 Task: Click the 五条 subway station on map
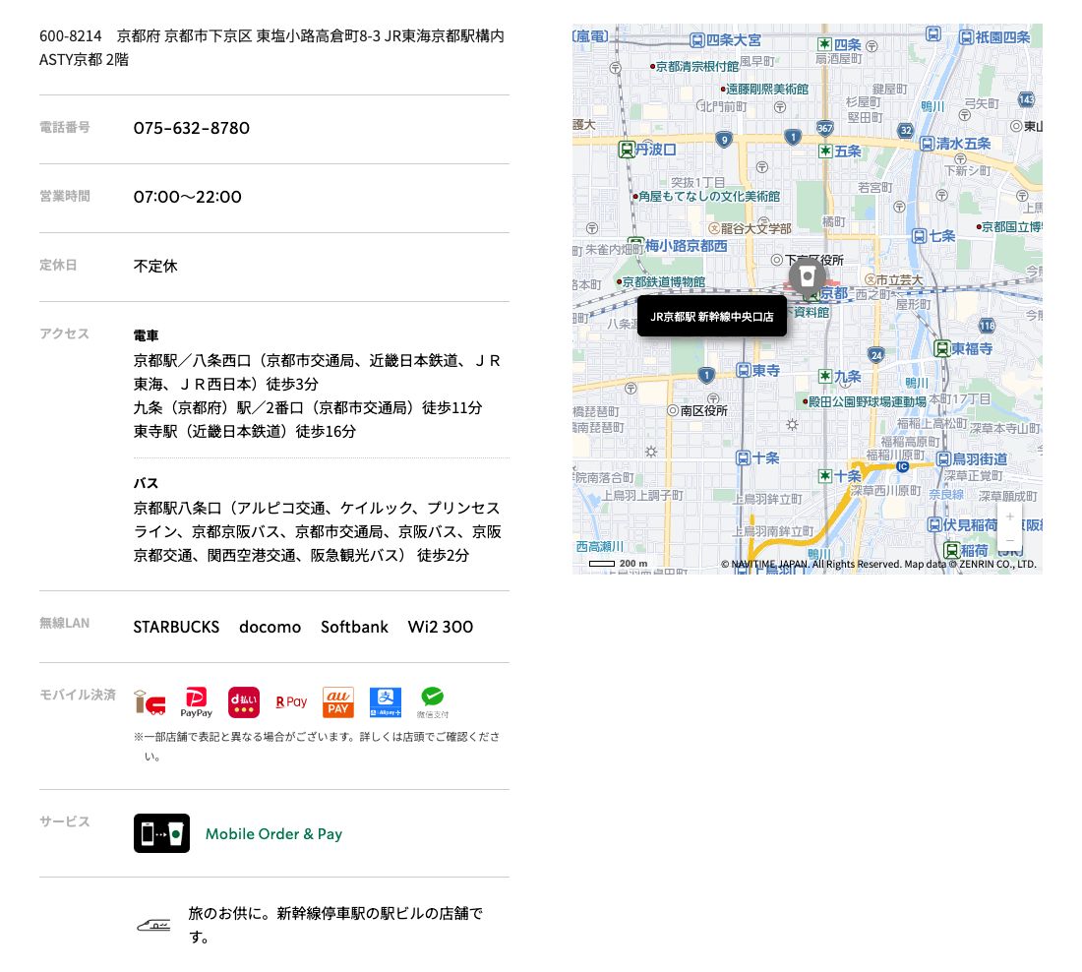pos(840,152)
